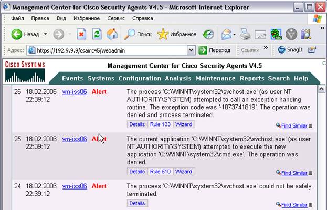Click the address bar URL field
The width and height of the screenshot is (327, 210).
[110, 50]
